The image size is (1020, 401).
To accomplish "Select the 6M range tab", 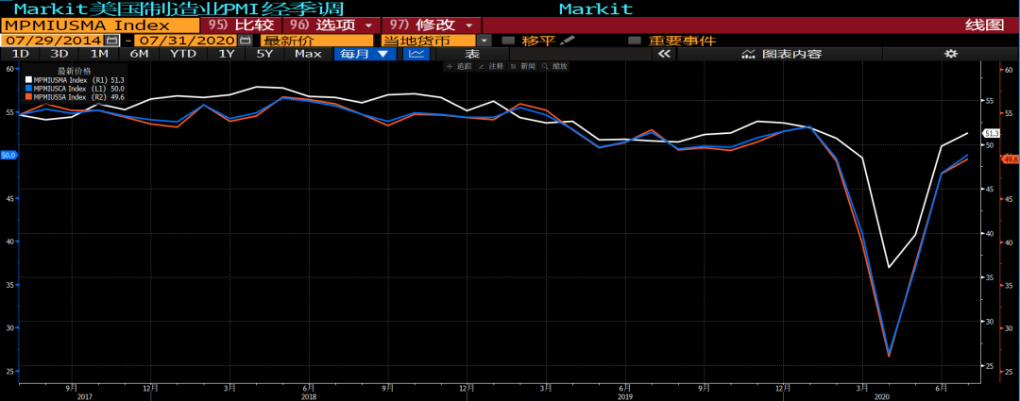I will click(139, 54).
